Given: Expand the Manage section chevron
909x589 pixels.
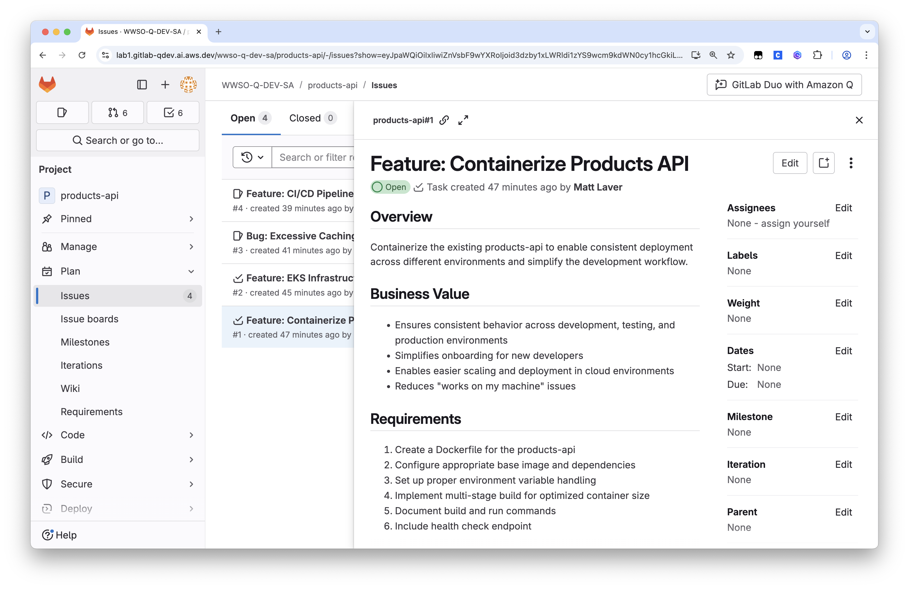Looking at the screenshot, I should click(191, 246).
